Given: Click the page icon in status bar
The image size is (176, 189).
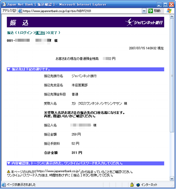Looking at the screenshot, I should pos(4,185).
